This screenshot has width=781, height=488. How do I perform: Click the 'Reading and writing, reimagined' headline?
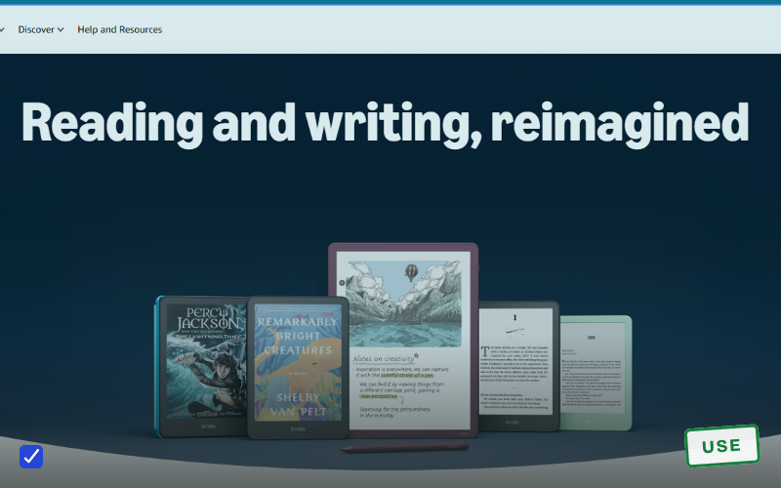385,123
